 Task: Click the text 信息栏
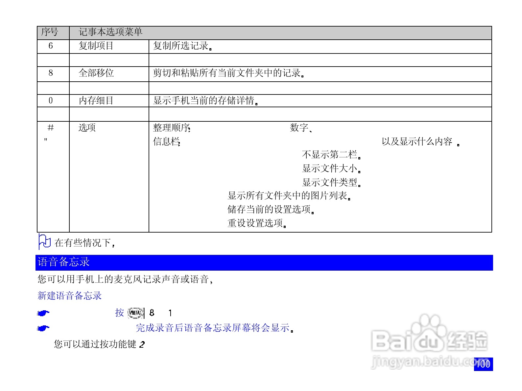click(167, 141)
